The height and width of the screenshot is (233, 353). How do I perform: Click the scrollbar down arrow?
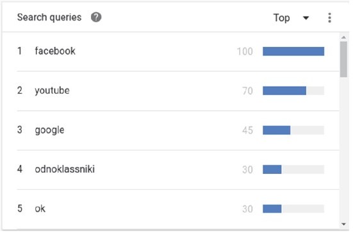tap(343, 224)
